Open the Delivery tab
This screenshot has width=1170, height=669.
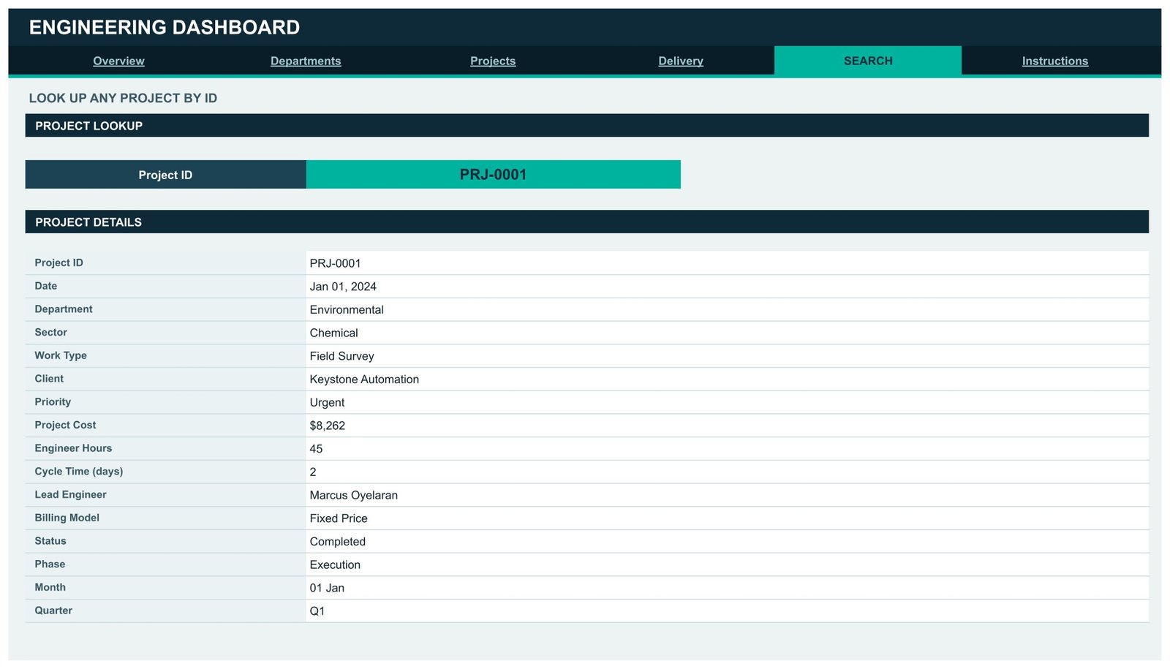[x=681, y=61]
